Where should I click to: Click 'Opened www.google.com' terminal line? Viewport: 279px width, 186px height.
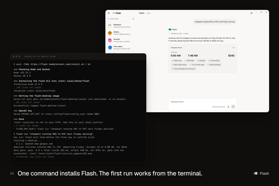click(x=34, y=144)
